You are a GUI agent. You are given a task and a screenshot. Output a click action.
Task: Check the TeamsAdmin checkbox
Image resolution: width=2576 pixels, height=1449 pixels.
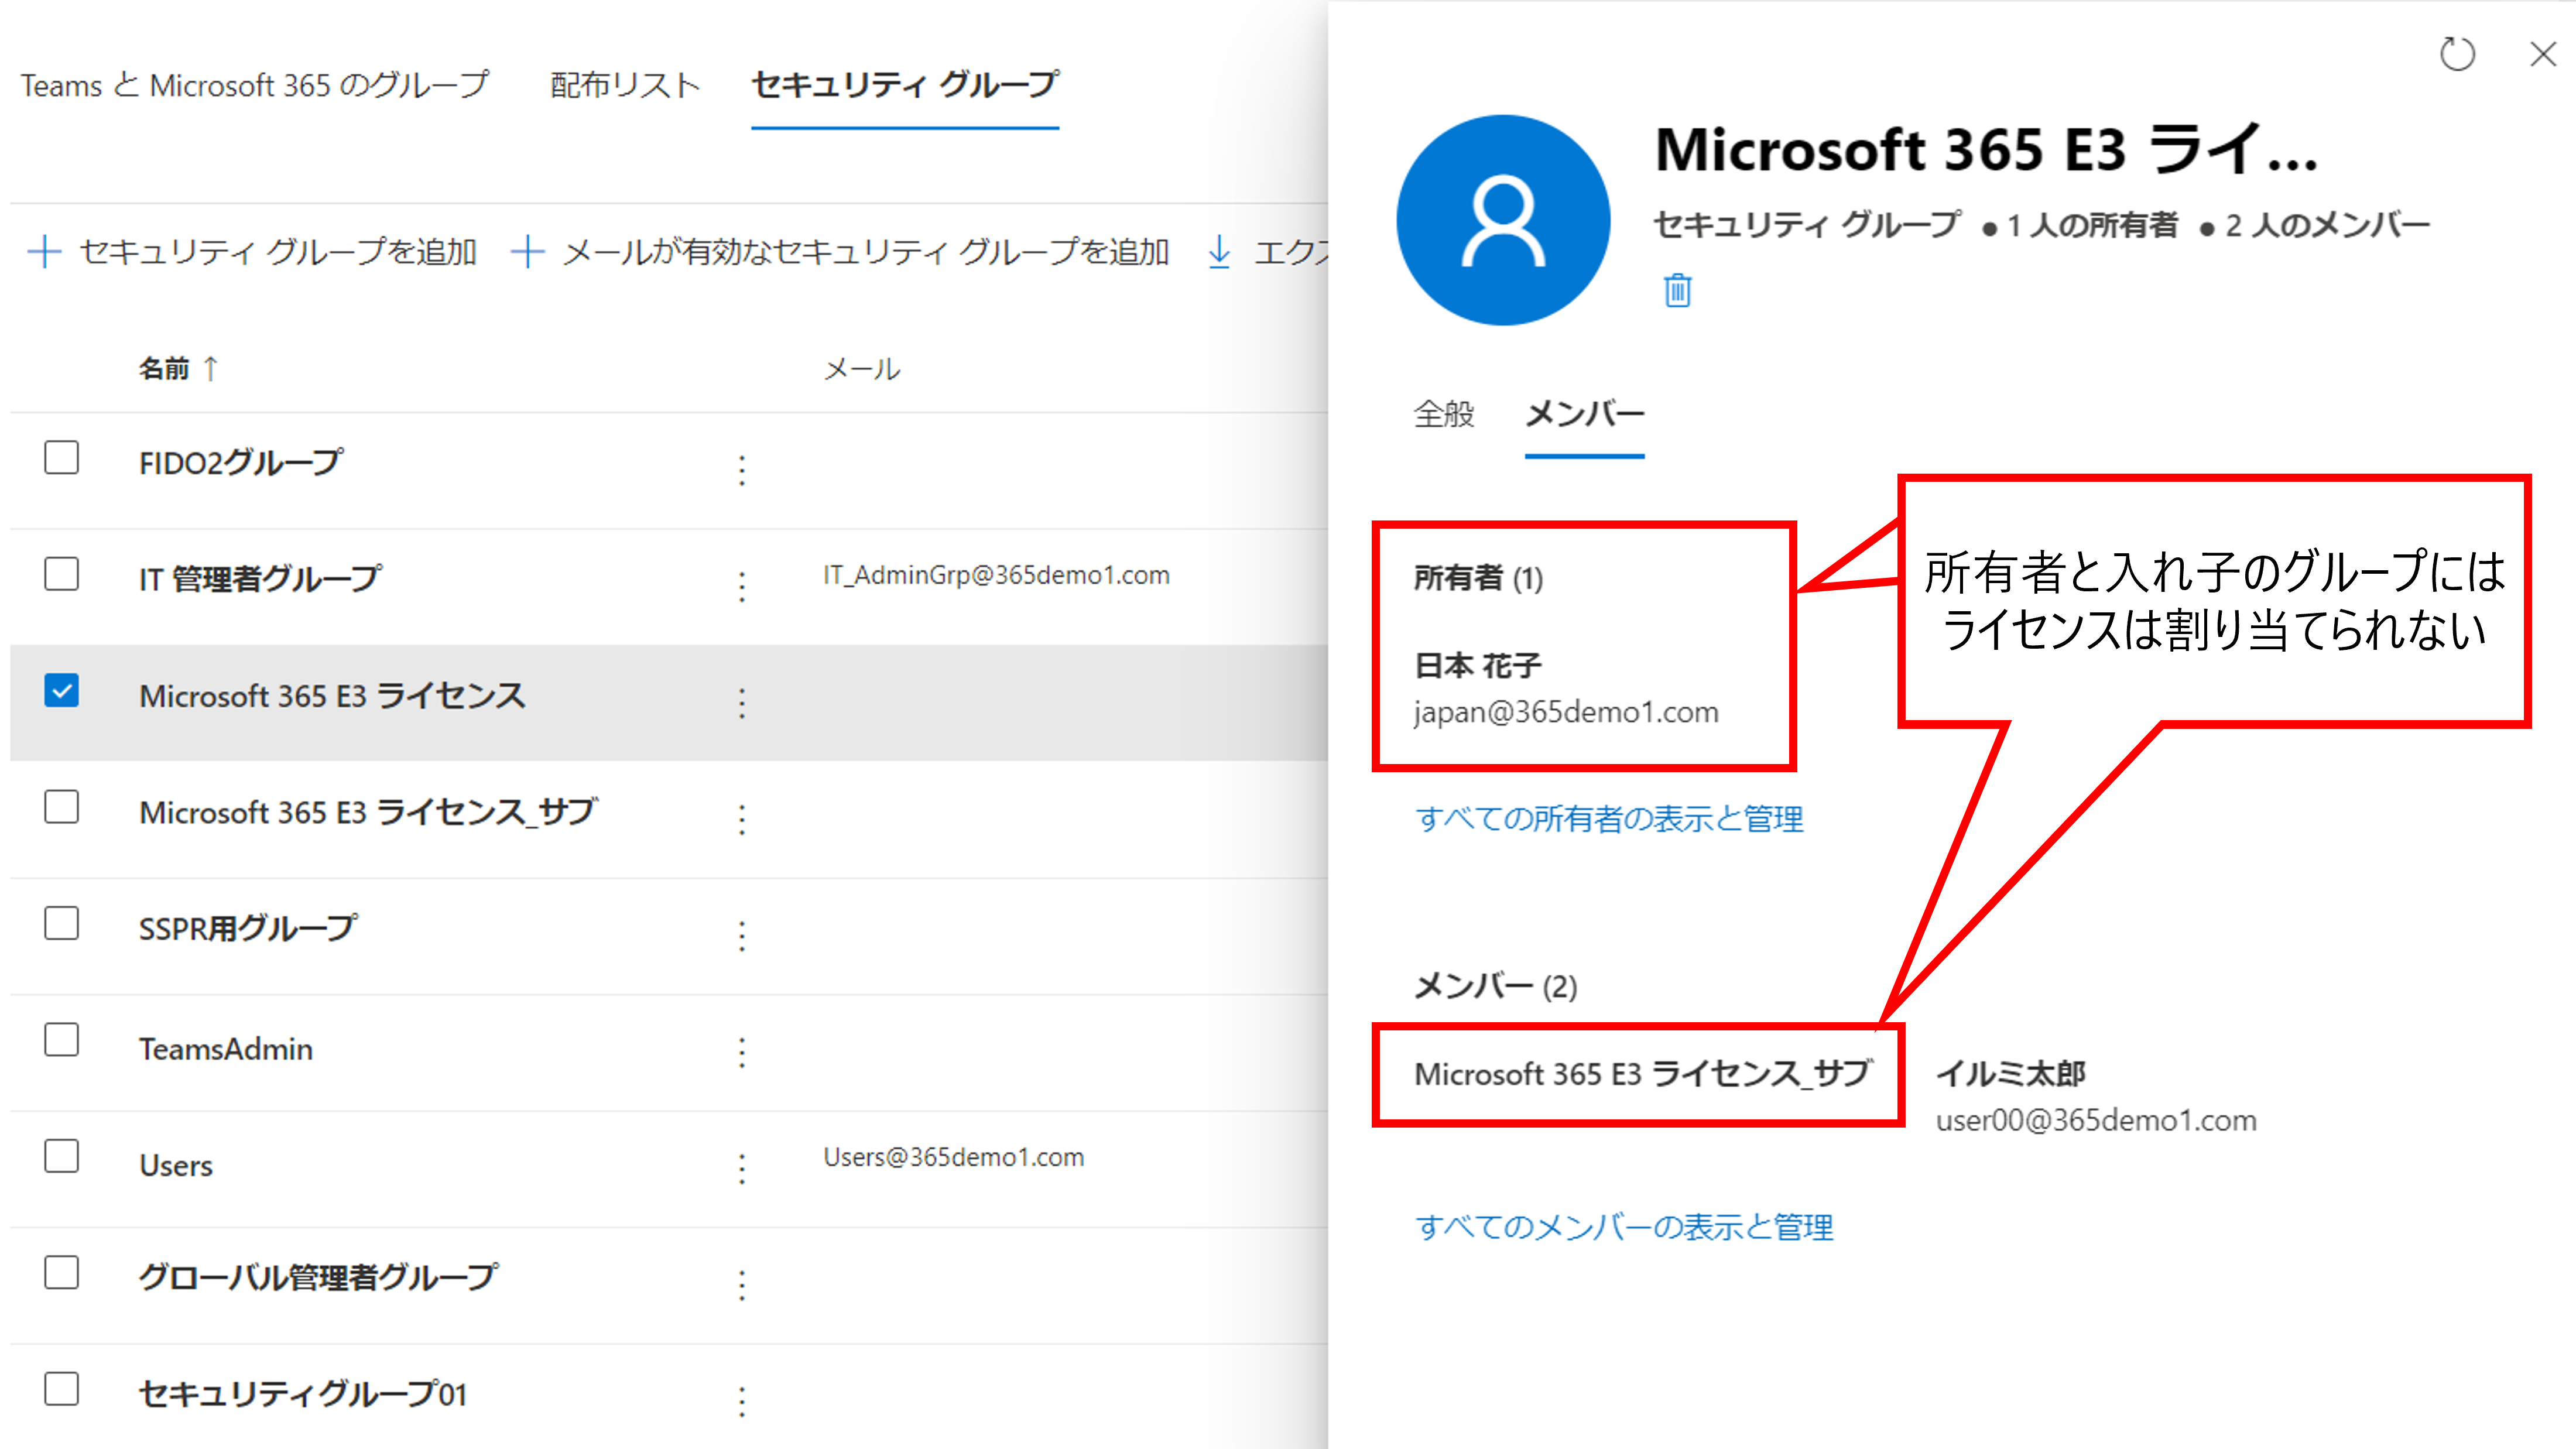62,1040
